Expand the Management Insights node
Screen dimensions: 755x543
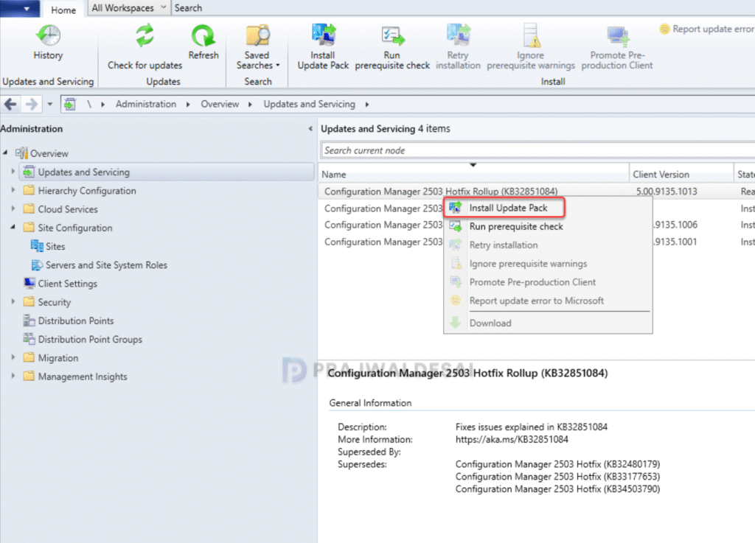13,376
